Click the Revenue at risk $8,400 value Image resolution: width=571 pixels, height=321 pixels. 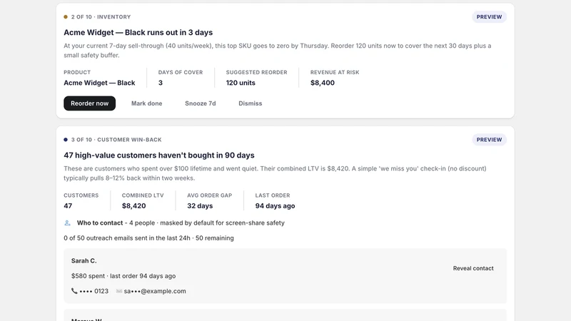tap(323, 83)
